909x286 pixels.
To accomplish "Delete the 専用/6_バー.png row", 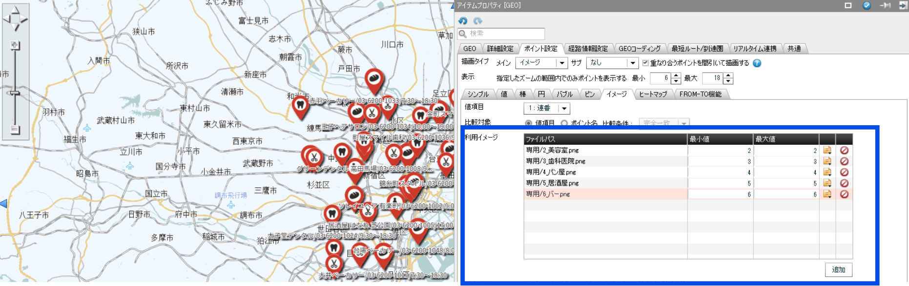I will coord(844,194).
